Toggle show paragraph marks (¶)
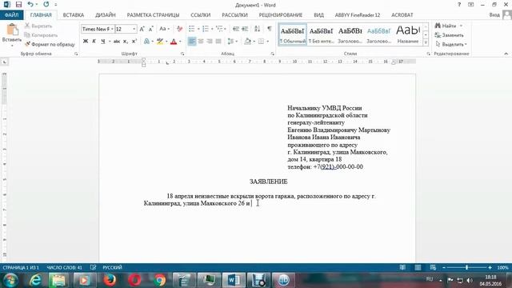 [270, 29]
